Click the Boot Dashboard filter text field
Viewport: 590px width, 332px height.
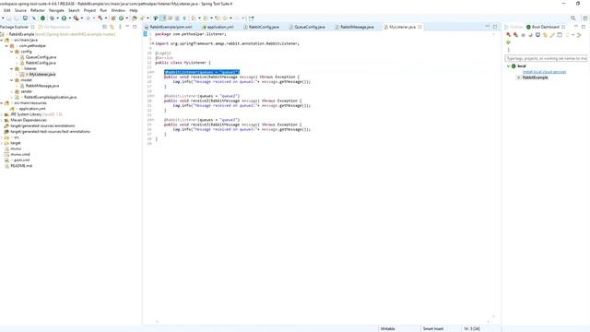(546, 58)
